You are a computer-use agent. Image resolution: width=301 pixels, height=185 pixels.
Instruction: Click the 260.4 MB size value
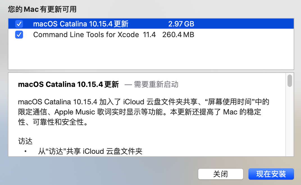[x=178, y=35]
